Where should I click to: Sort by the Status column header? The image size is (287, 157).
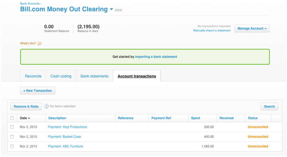[x=253, y=118]
